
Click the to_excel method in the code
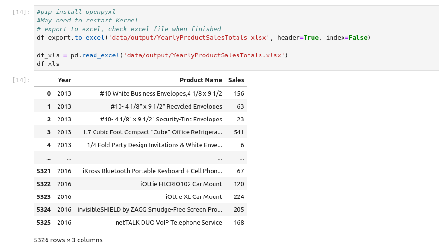pyautogui.click(x=90, y=37)
